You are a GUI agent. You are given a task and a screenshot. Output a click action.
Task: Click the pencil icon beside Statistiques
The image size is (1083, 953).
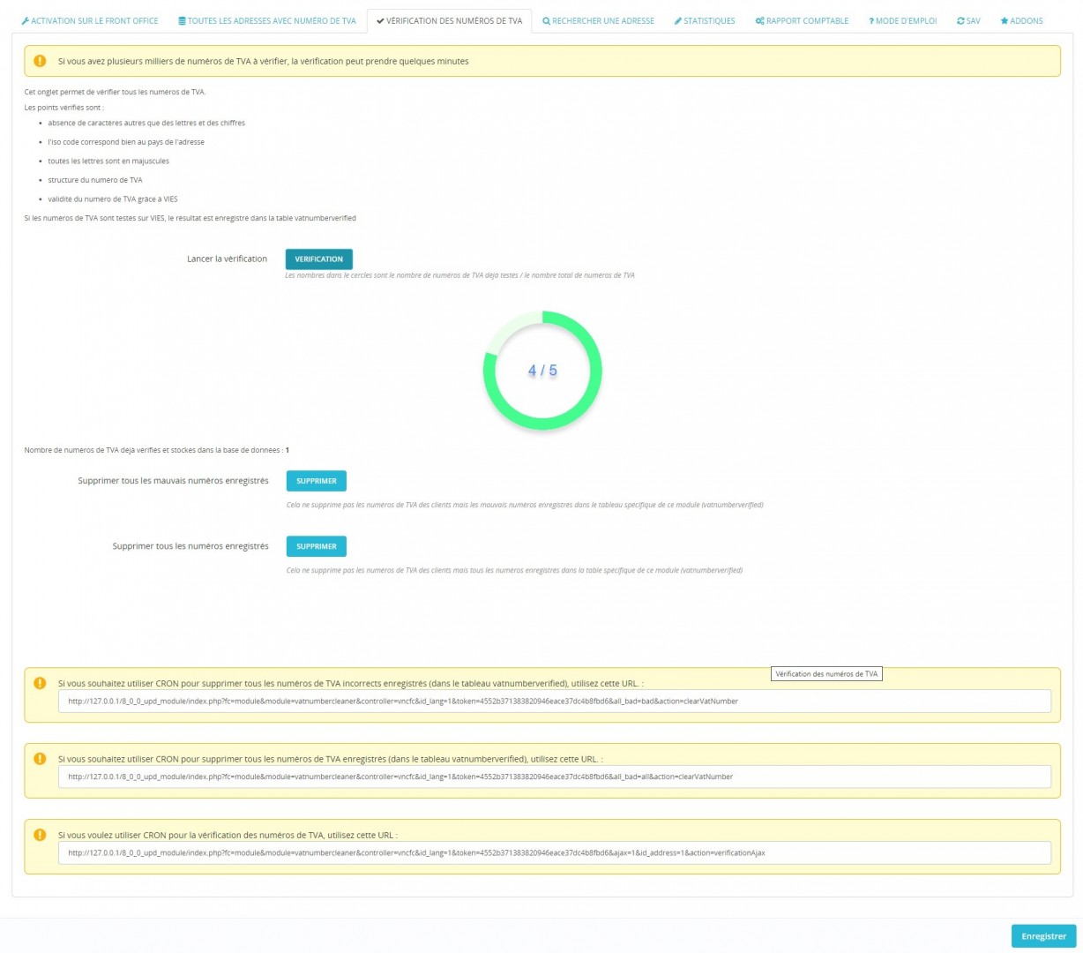pyautogui.click(x=677, y=21)
